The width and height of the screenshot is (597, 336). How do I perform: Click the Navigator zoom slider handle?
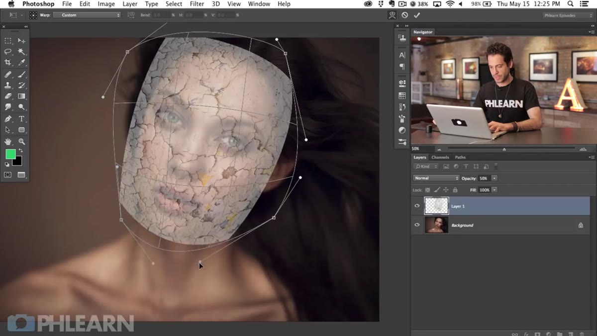(504, 149)
